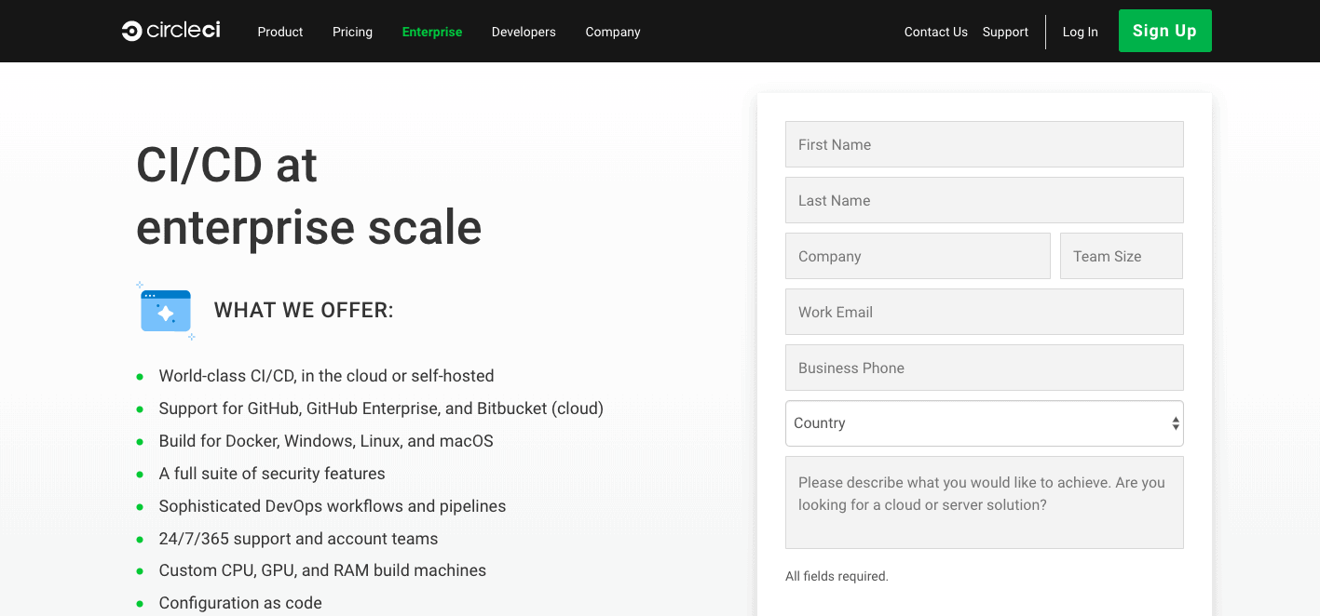Screen dimensions: 1320x616
Task: Open the Product menu
Action: [x=280, y=32]
